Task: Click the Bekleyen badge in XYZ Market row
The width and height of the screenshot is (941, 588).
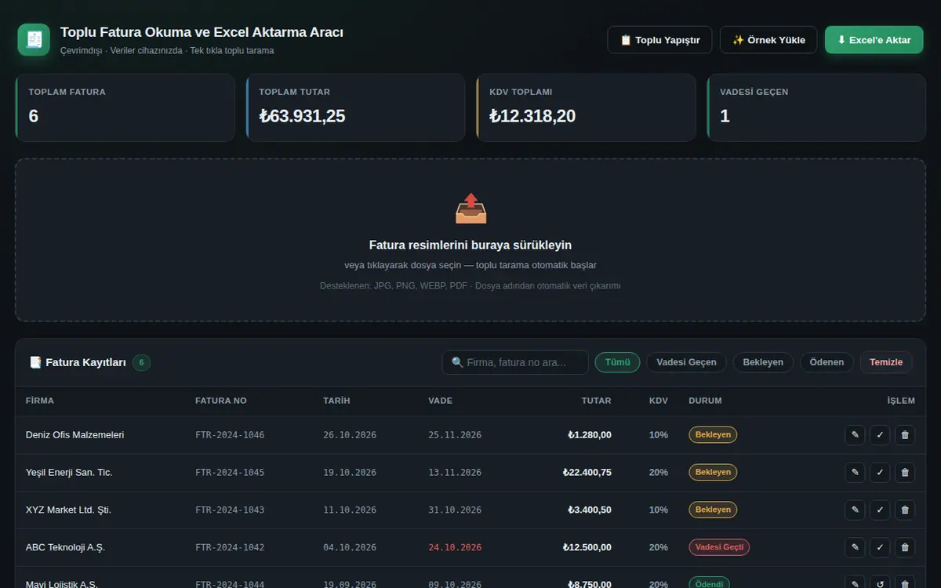Action: pyautogui.click(x=713, y=510)
